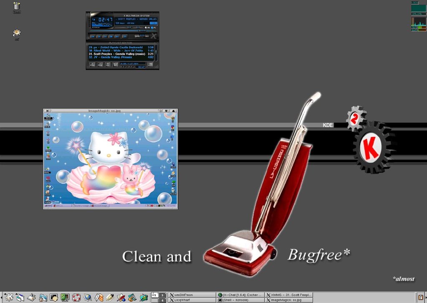Switch to the Shell - konsole taskbar entry

(x=240, y=300)
